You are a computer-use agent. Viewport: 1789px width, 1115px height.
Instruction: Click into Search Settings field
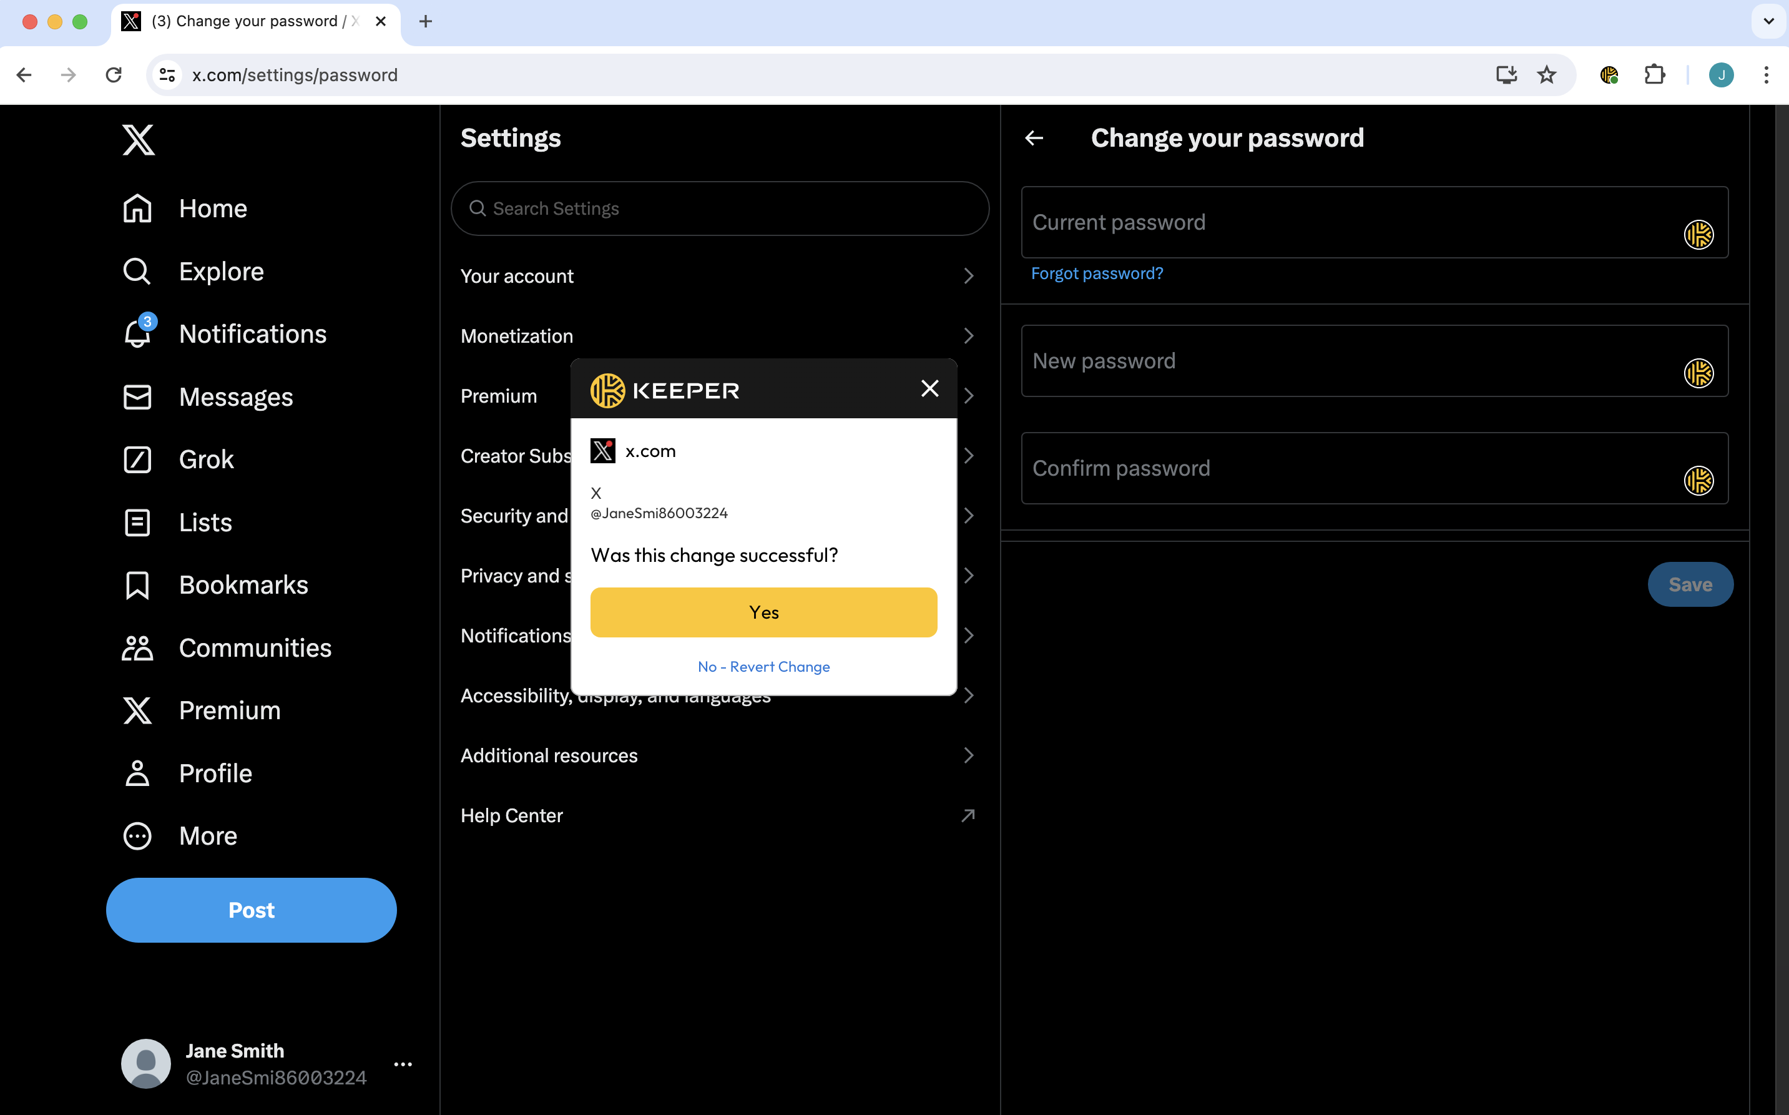(x=720, y=209)
